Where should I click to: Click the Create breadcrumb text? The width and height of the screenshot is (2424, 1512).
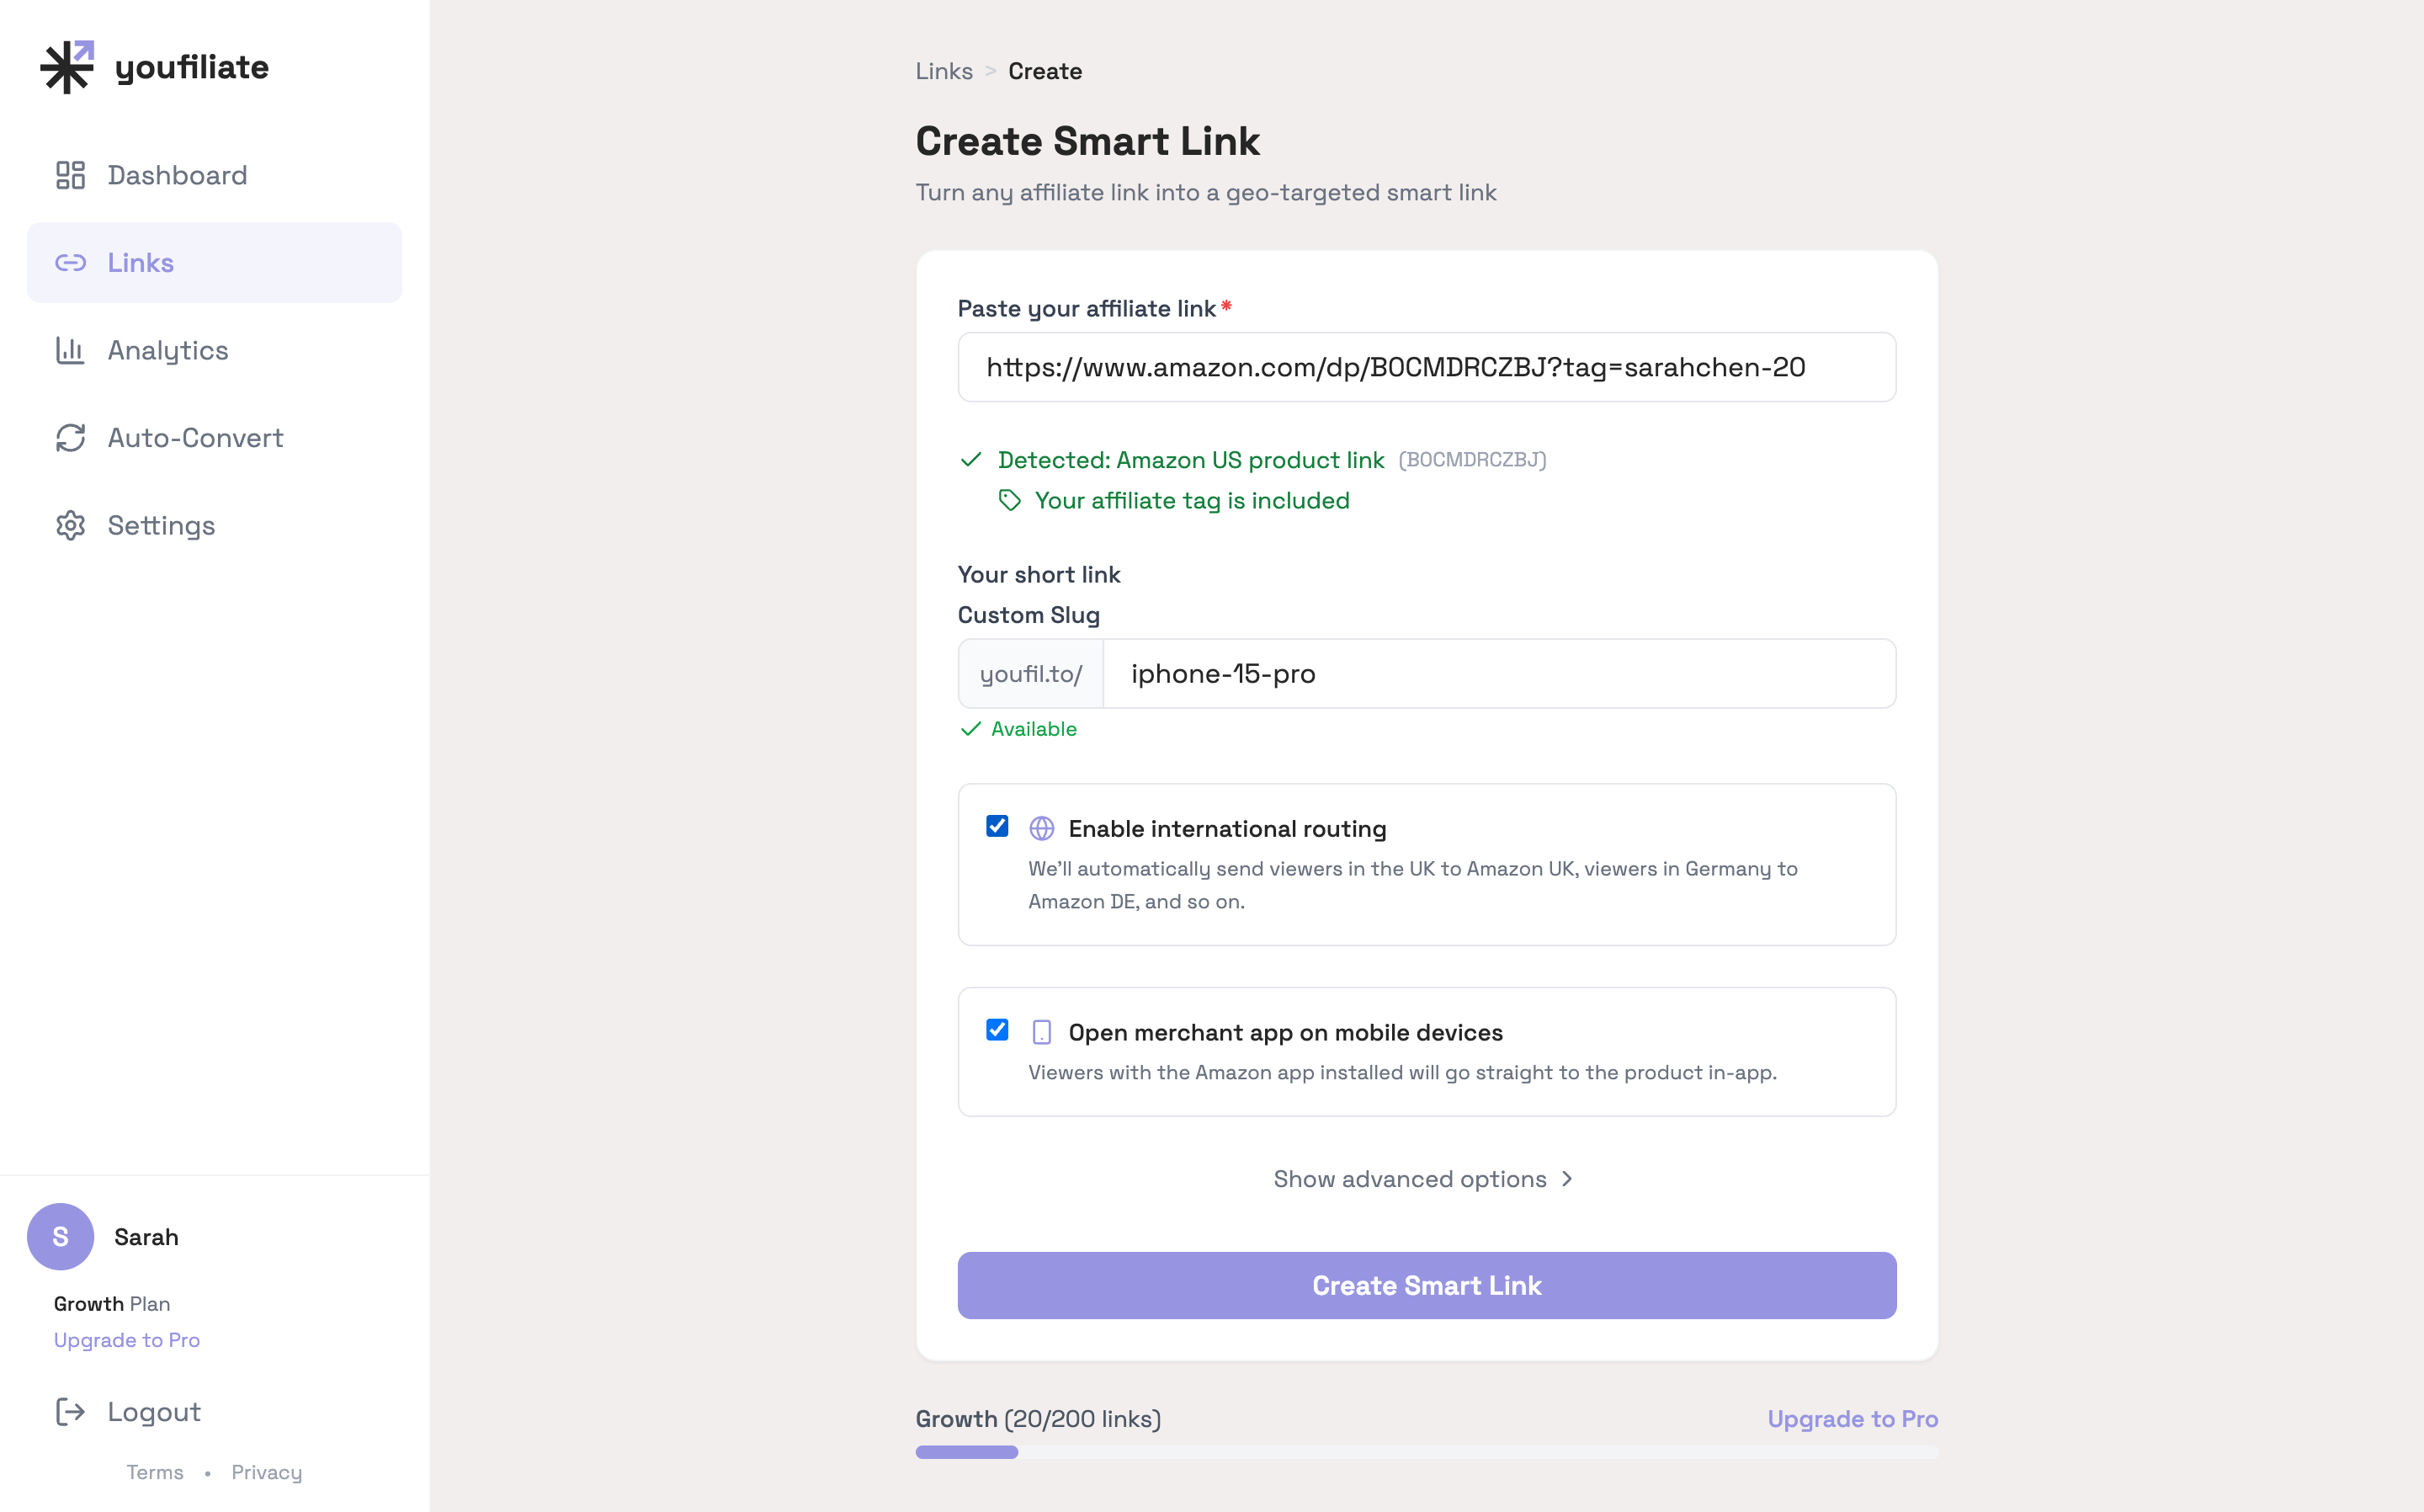click(1045, 71)
